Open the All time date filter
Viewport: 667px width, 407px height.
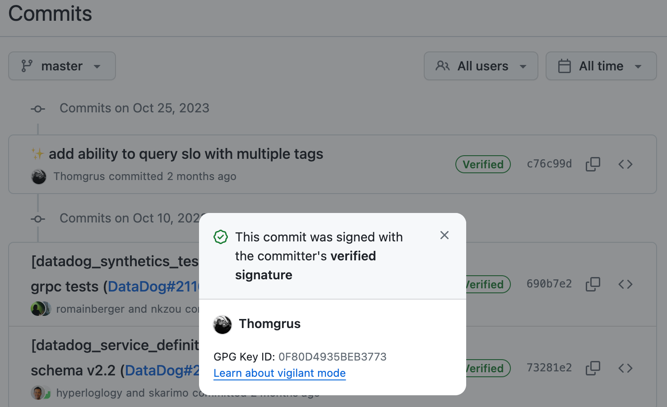click(x=601, y=66)
